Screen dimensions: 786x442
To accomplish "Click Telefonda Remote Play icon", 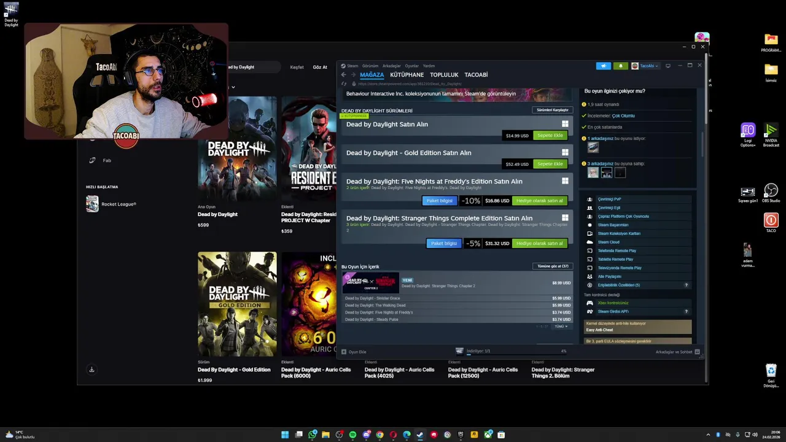I will click(590, 250).
